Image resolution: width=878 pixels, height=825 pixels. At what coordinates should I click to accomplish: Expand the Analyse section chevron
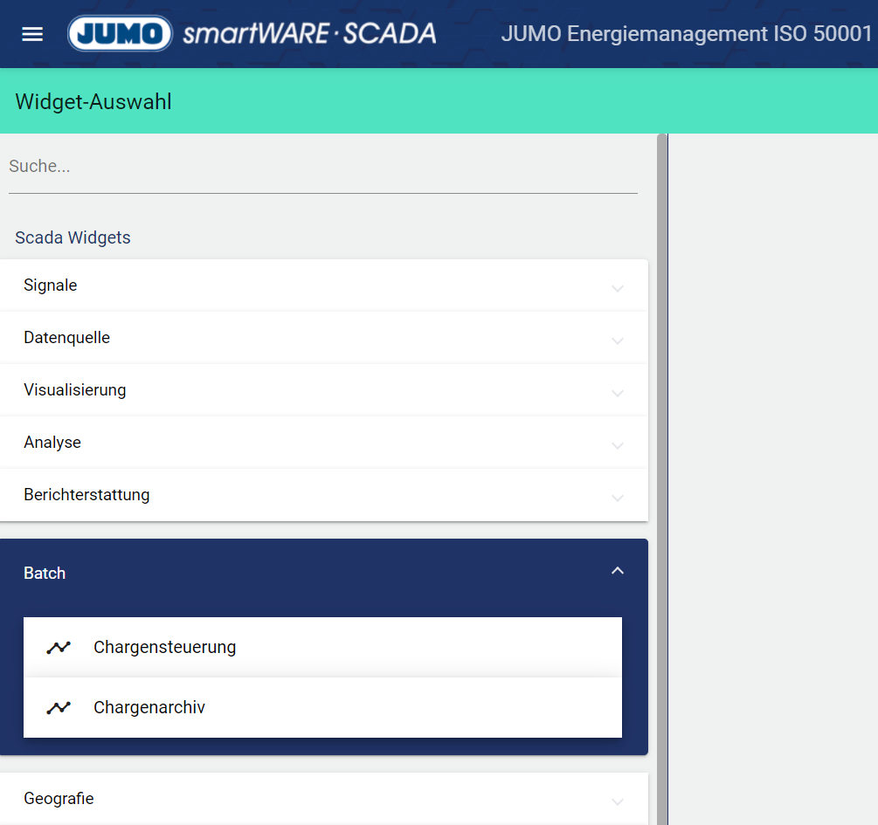point(618,444)
